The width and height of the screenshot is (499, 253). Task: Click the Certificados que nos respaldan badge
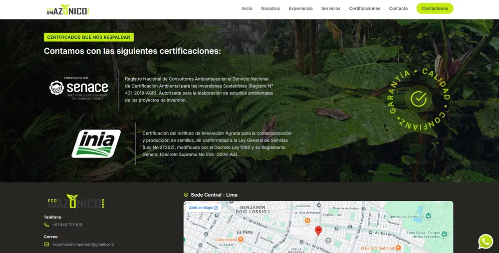tap(89, 37)
